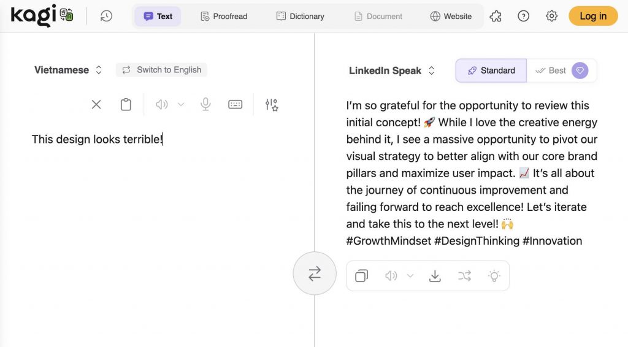Open the LinkedIn Speak target language dropdown

coord(391,71)
